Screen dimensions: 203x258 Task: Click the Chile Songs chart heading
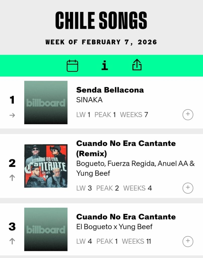click(x=101, y=20)
